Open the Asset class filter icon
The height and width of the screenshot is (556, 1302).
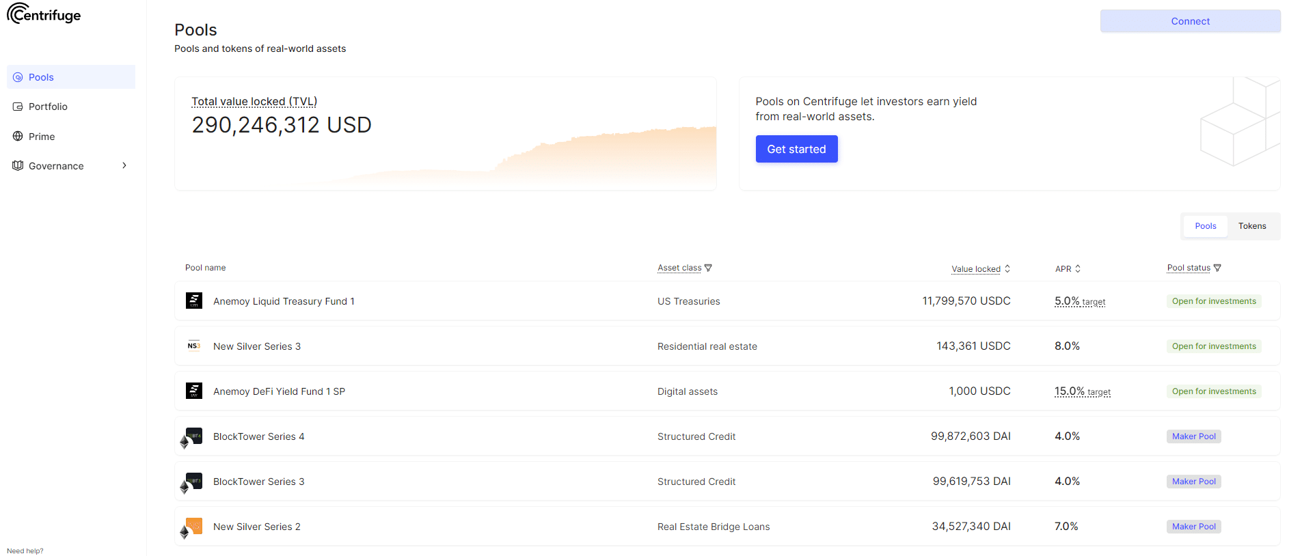[708, 268]
